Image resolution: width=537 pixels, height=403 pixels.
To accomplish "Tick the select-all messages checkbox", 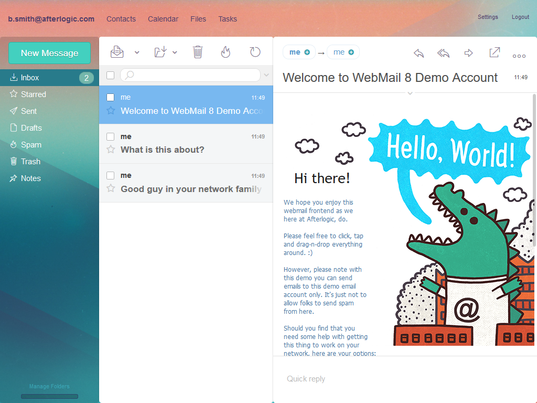I will 110,75.
